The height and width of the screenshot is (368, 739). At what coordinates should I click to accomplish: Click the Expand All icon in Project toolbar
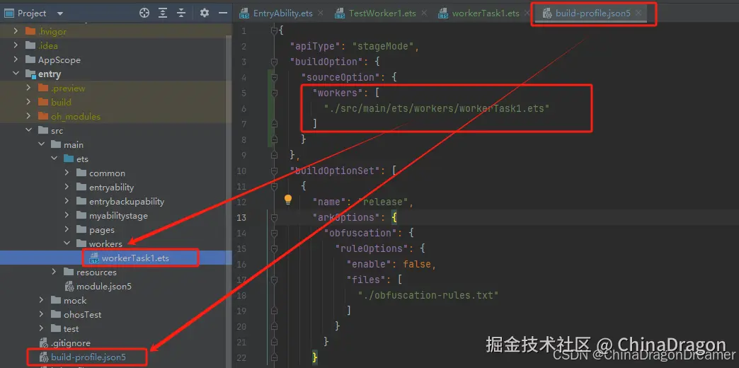(163, 13)
